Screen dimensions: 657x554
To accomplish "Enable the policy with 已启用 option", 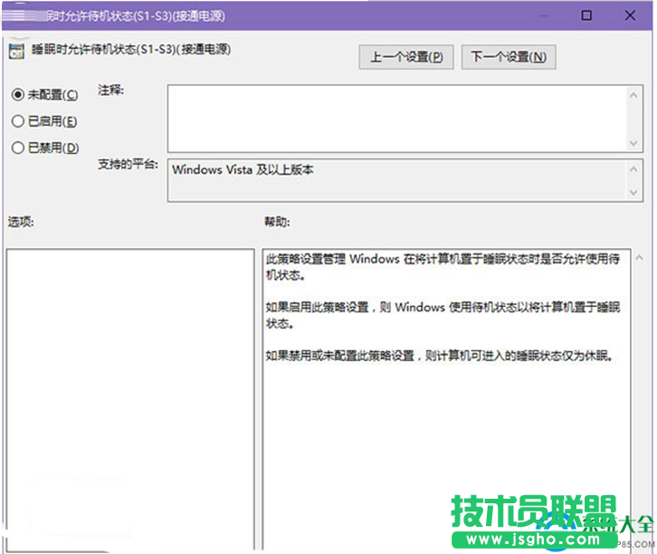I will point(17,121).
